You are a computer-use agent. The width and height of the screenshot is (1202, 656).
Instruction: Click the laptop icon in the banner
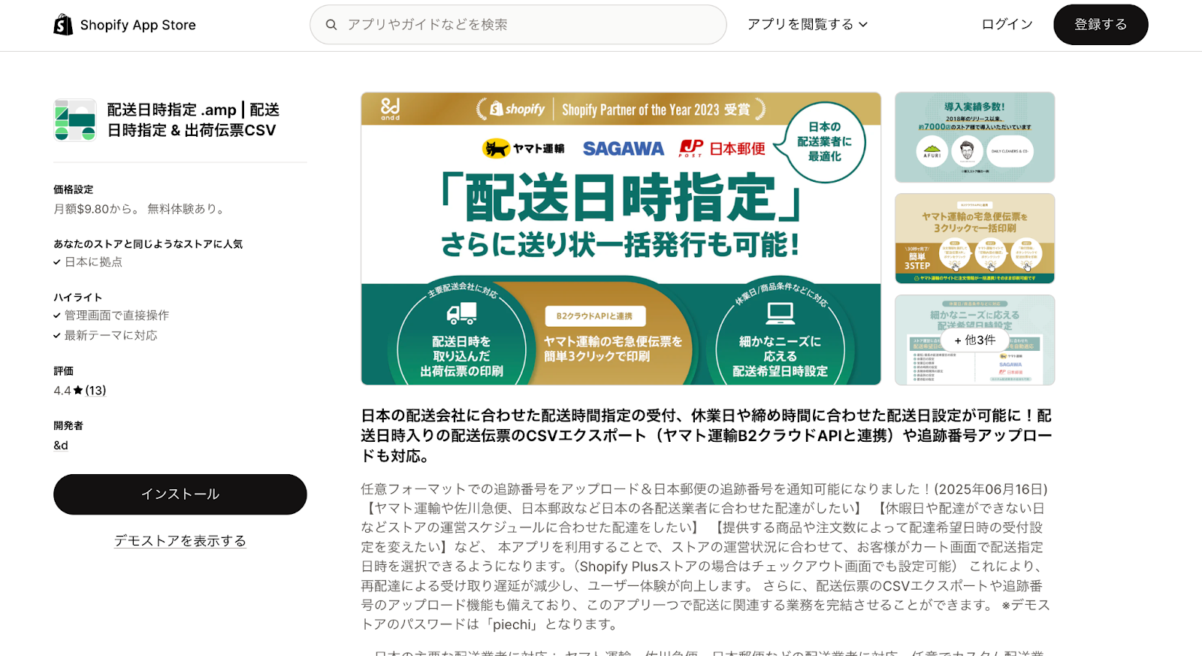coord(780,313)
